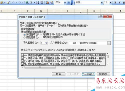Select column J header
Image resolution: width=125 pixels, height=91 pixels.
(81, 11)
